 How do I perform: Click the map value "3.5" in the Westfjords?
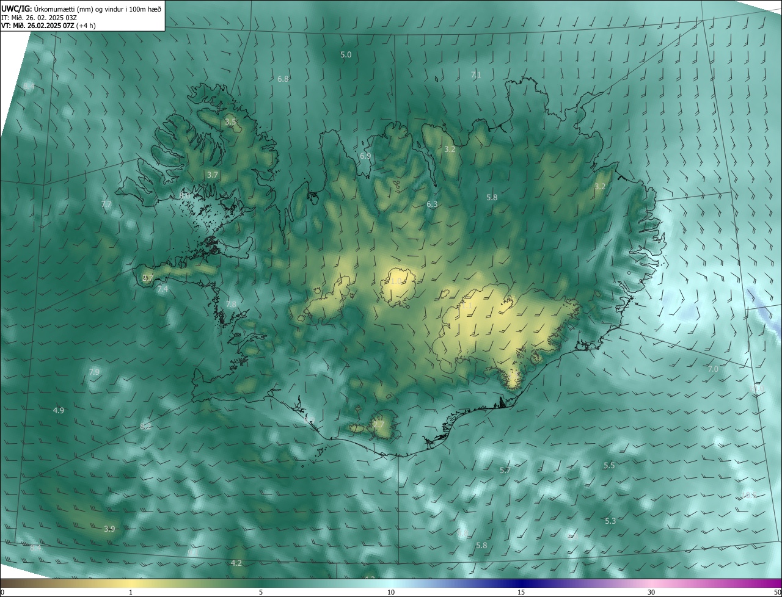point(230,122)
